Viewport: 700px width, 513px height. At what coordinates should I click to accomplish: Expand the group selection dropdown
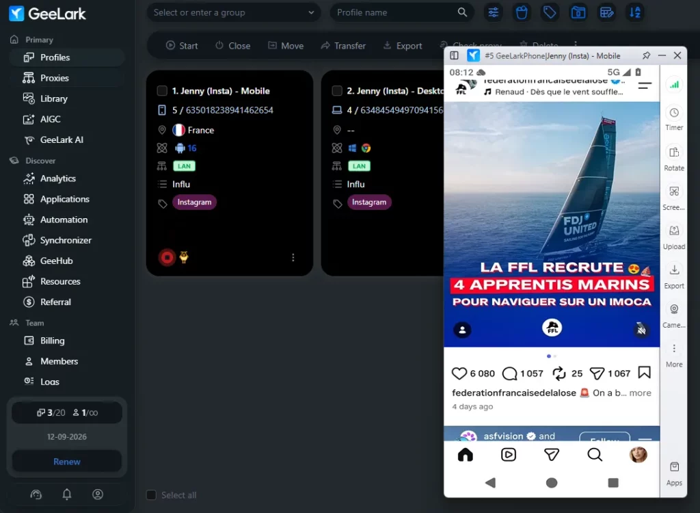pyautogui.click(x=234, y=12)
